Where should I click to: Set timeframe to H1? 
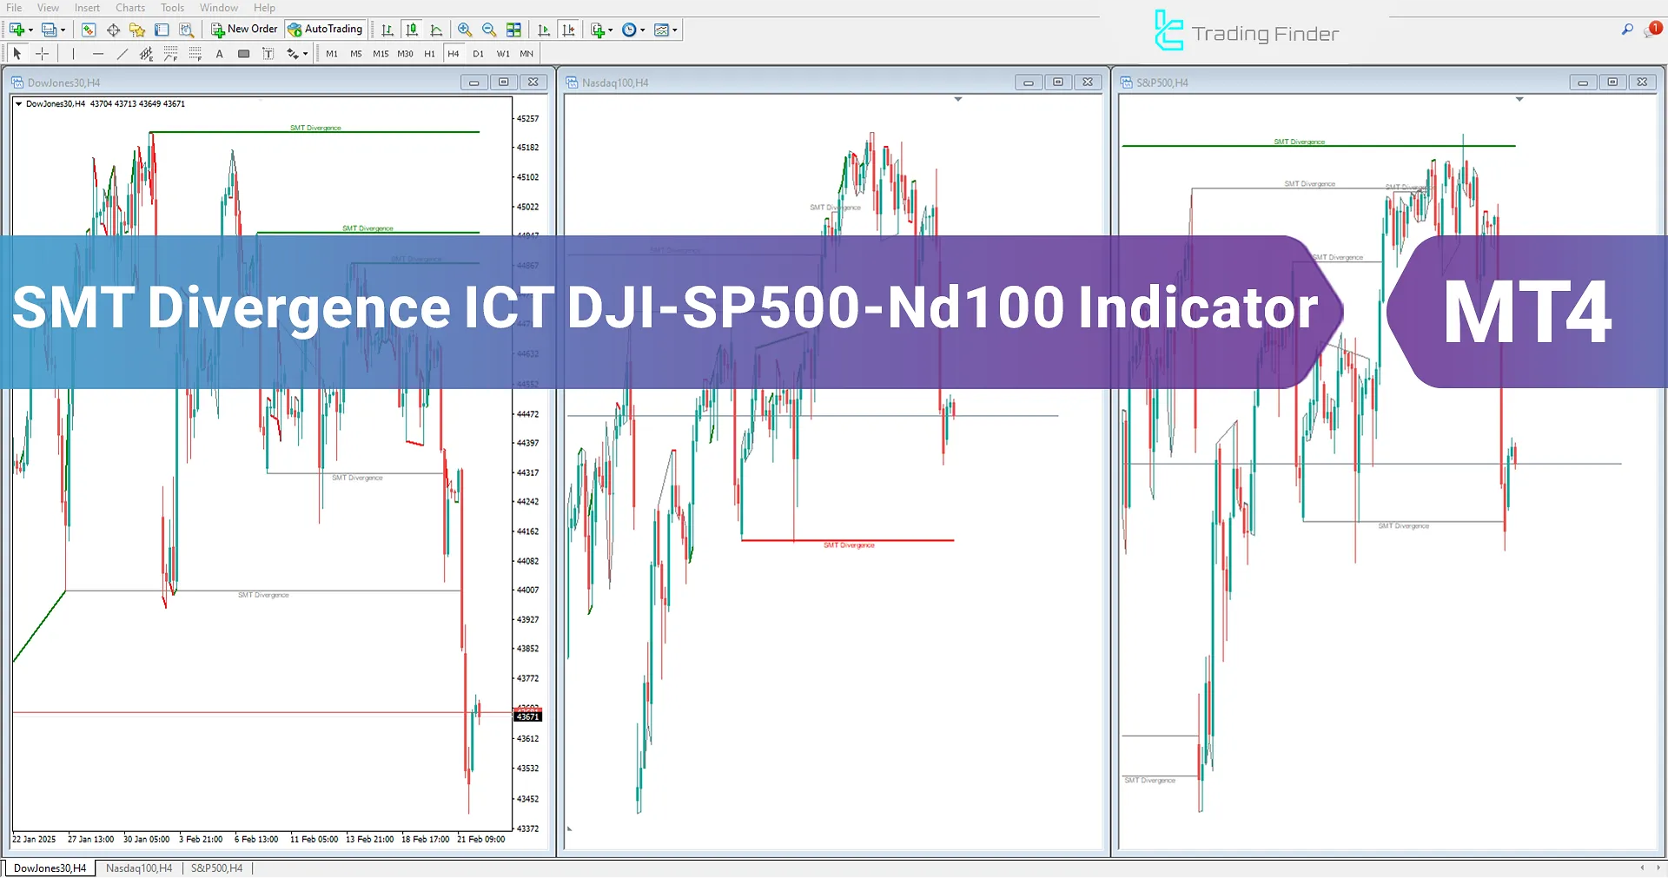(x=429, y=54)
